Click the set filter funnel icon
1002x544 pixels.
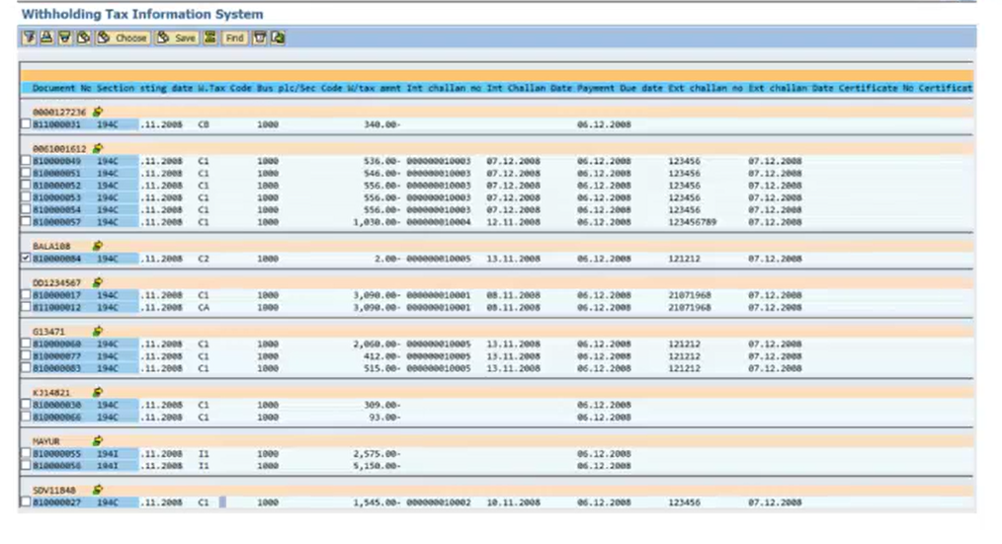(x=29, y=38)
